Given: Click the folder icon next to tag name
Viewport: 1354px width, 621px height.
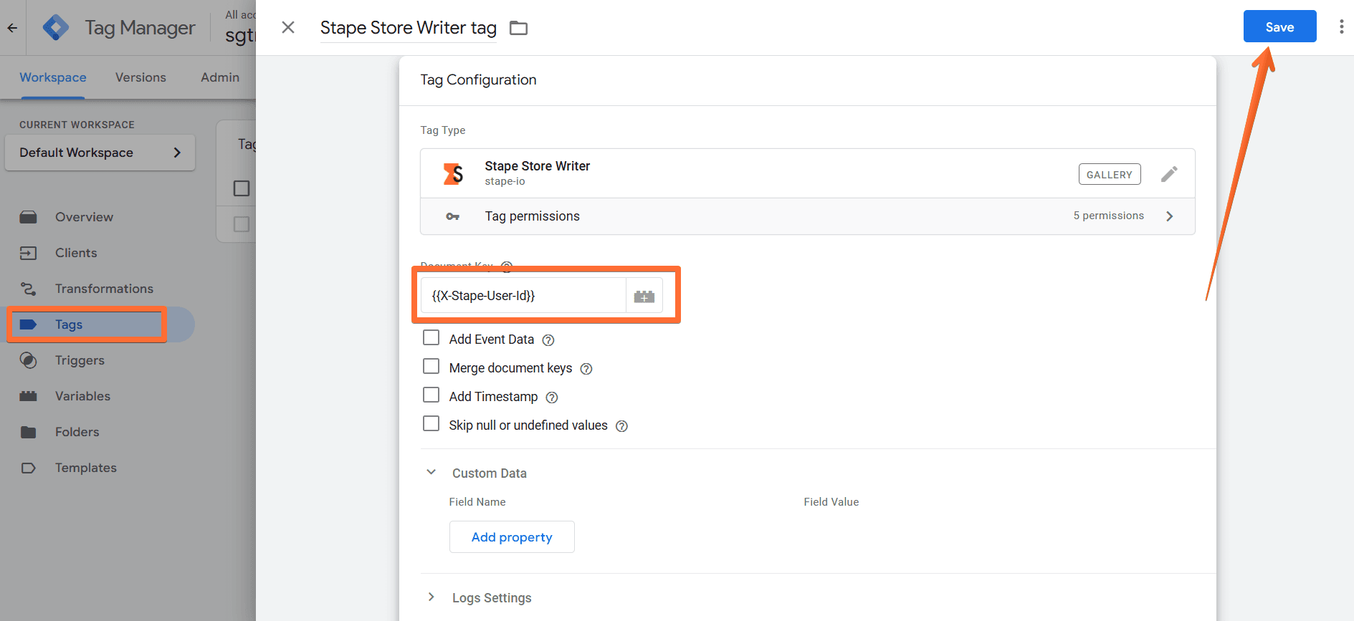Looking at the screenshot, I should pyautogui.click(x=518, y=28).
